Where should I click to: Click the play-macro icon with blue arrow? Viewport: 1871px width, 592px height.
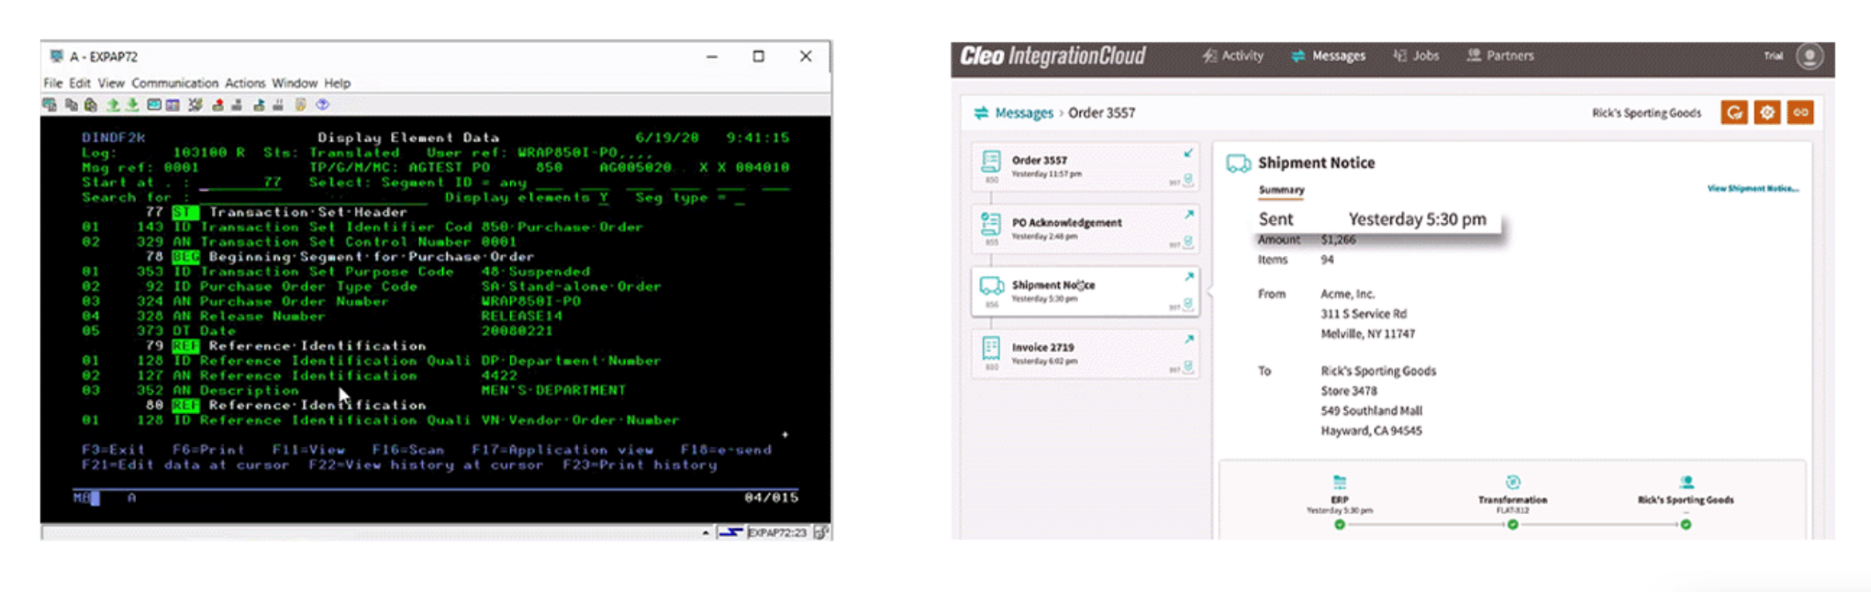(259, 105)
